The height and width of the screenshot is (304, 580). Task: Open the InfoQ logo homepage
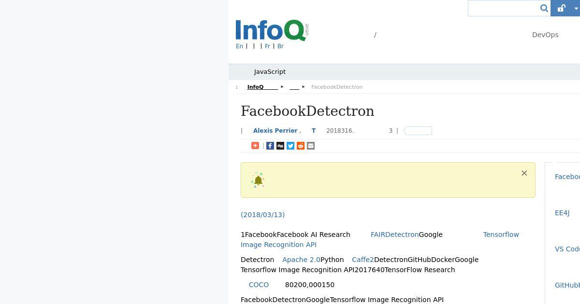coord(272,30)
